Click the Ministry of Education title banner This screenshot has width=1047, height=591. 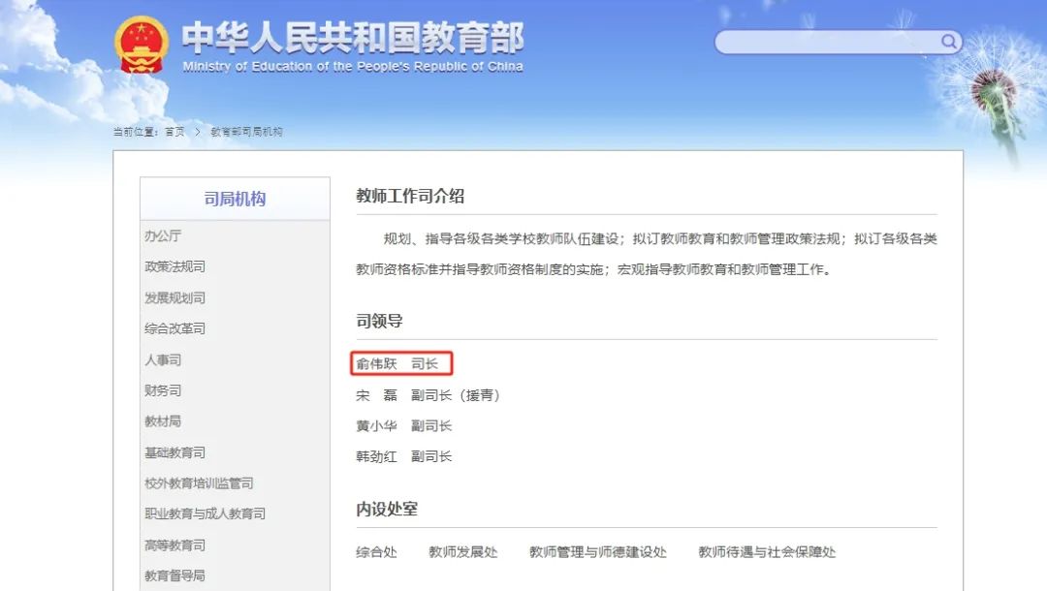click(353, 46)
